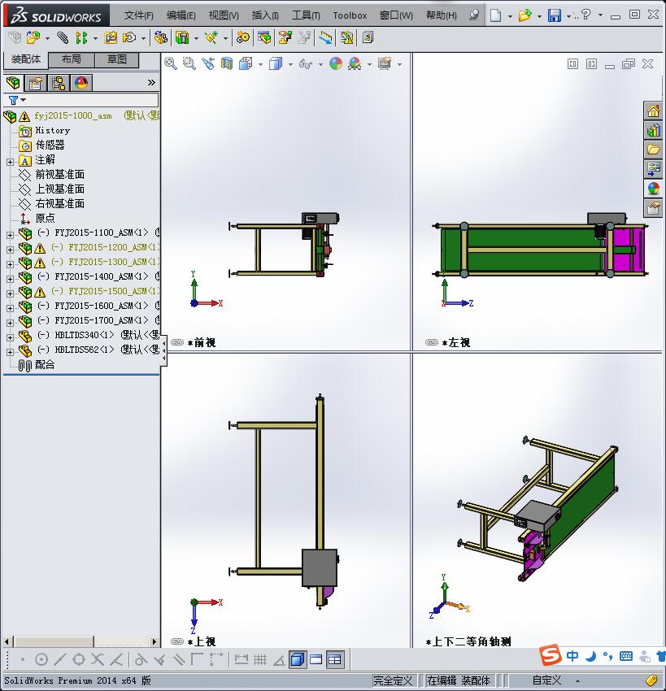Open the Toolbox menu

(x=350, y=15)
